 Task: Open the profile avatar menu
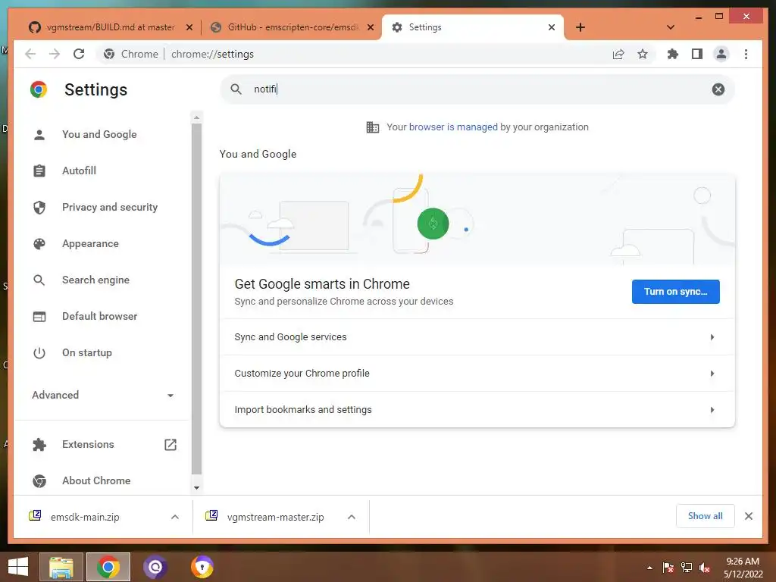point(721,54)
